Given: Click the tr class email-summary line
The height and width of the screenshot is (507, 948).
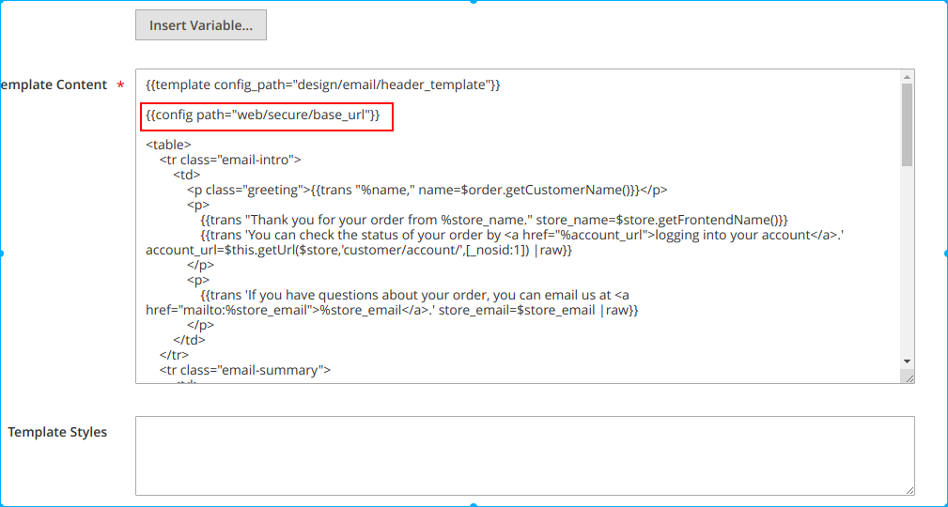Looking at the screenshot, I should 244,370.
